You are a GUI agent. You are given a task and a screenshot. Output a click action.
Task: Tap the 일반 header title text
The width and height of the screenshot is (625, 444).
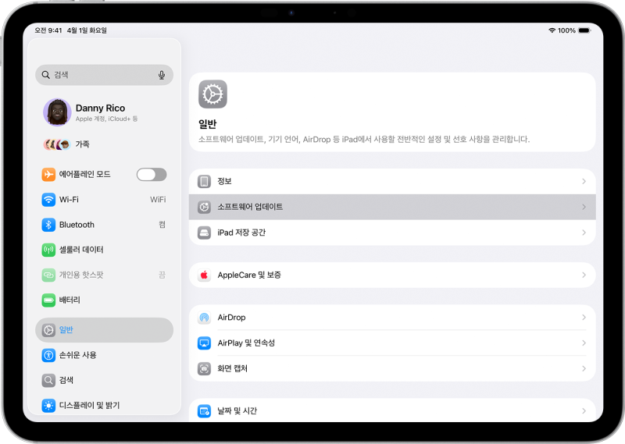207,124
